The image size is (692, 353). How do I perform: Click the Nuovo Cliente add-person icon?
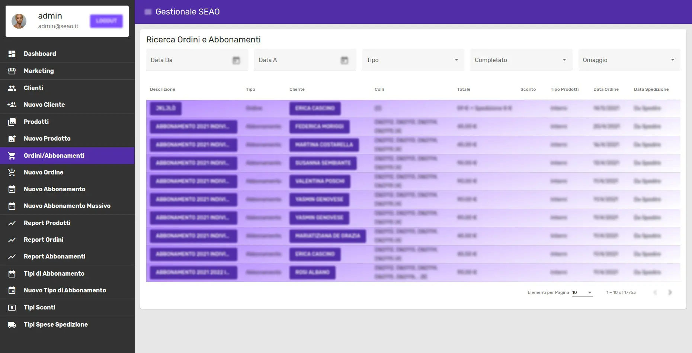pos(12,105)
